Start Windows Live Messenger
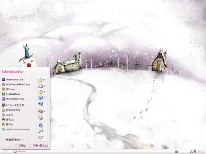 click(x=16, y=129)
